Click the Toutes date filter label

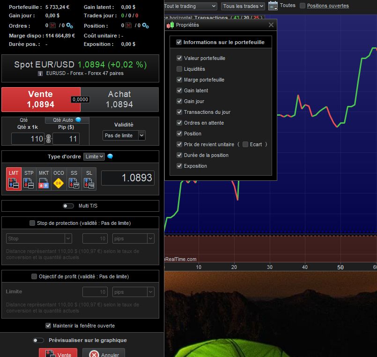(288, 5)
